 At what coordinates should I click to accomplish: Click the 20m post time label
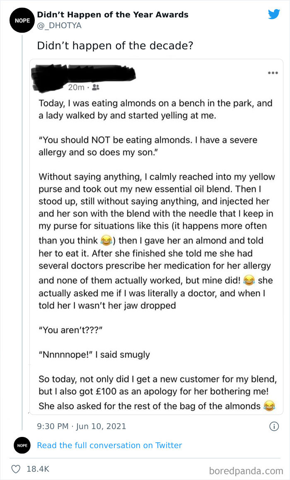76,87
